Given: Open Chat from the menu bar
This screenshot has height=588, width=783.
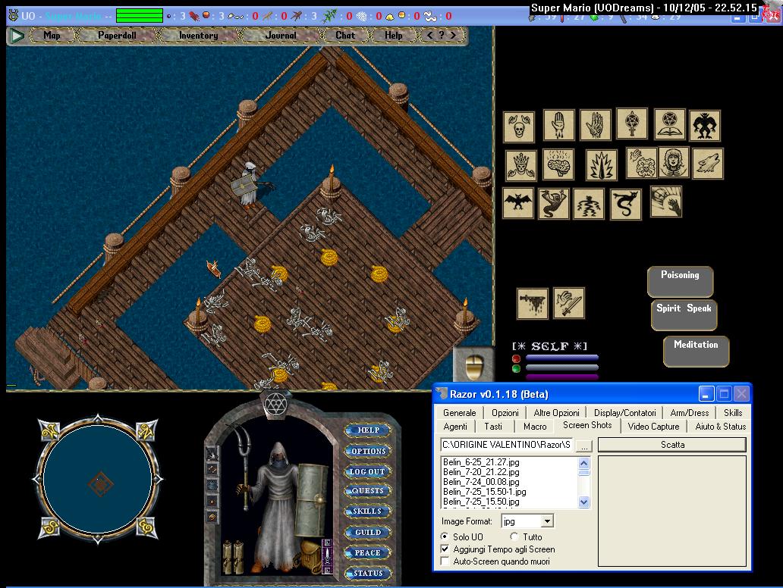Looking at the screenshot, I should point(345,36).
